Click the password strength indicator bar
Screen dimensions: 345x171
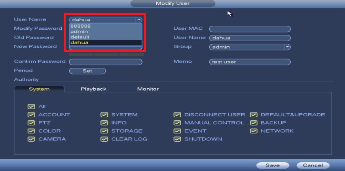pos(106,54)
